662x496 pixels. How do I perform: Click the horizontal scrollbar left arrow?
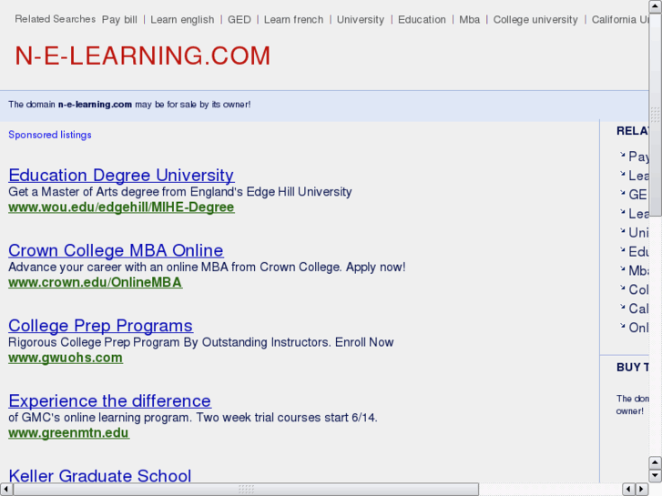click(5, 490)
